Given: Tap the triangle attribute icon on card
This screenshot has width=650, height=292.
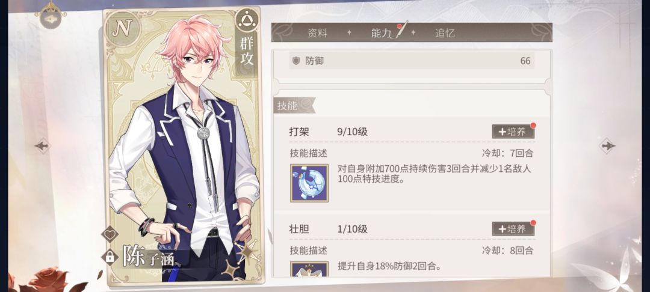Looking at the screenshot, I should 247,19.
